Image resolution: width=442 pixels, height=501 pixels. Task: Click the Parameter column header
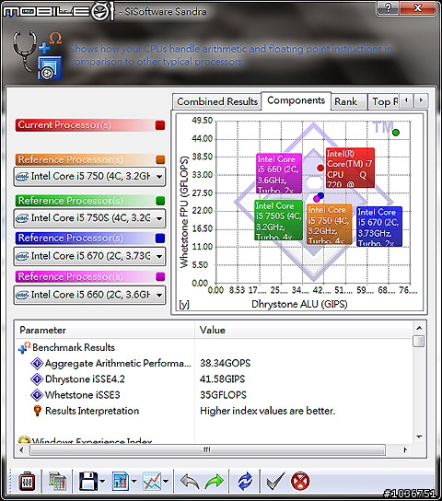[105, 330]
